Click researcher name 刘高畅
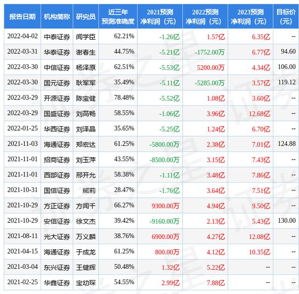Image resolution: width=299 pixels, height=294 pixels. coord(85,114)
